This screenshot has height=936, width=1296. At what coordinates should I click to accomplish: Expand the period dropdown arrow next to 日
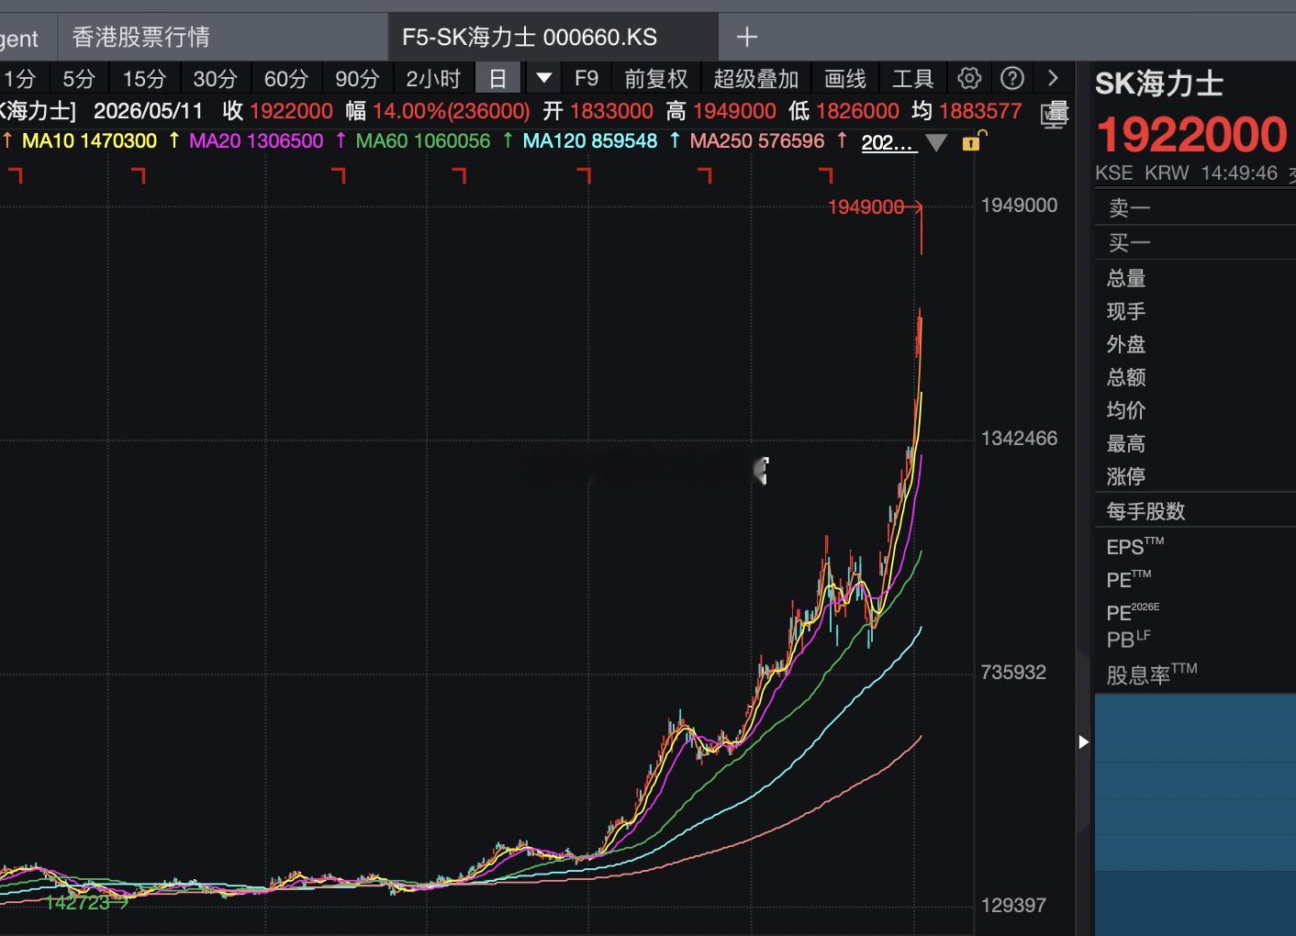pos(543,78)
